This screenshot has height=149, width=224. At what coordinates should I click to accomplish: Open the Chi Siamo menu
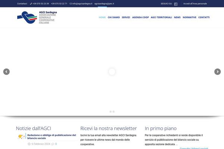pos(114,18)
